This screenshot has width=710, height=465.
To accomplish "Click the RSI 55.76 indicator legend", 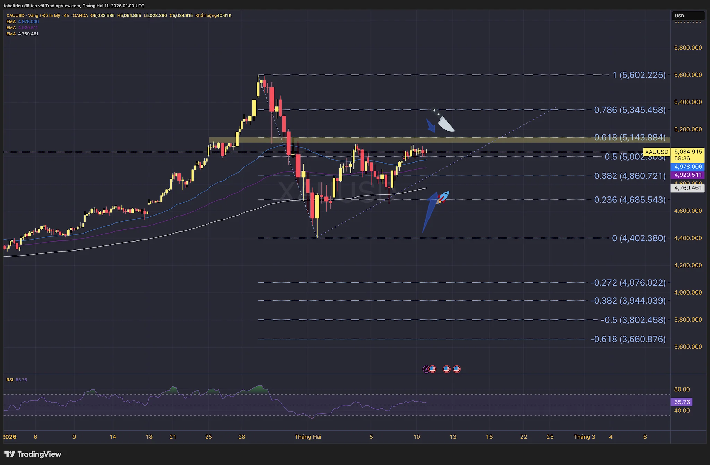I will coord(16,380).
